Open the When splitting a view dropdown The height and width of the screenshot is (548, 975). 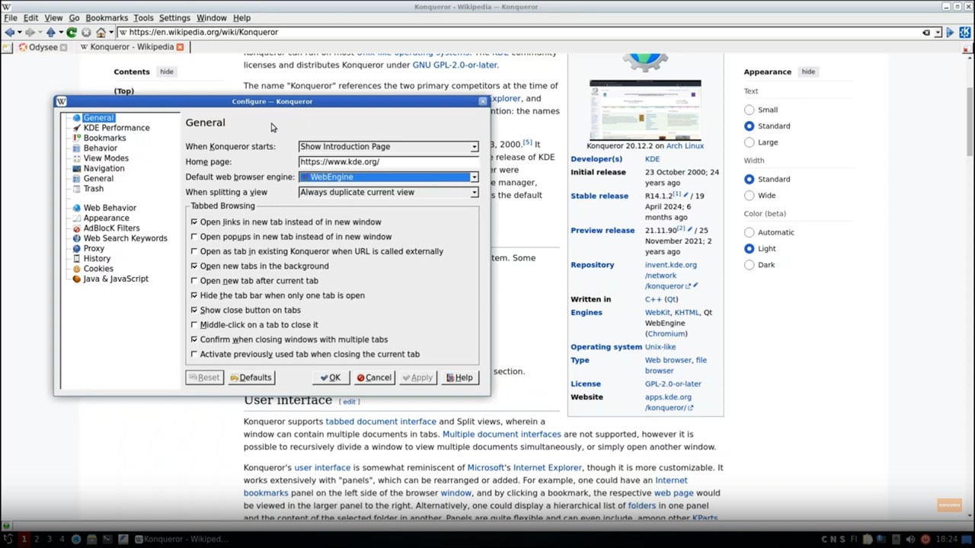[388, 193]
